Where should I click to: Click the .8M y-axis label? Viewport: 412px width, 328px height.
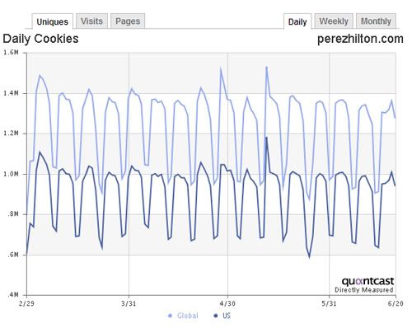12,214
